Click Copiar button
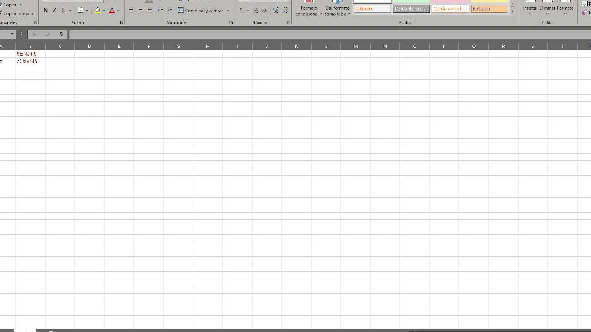Viewport: 591px width, 332px height. click(8, 5)
